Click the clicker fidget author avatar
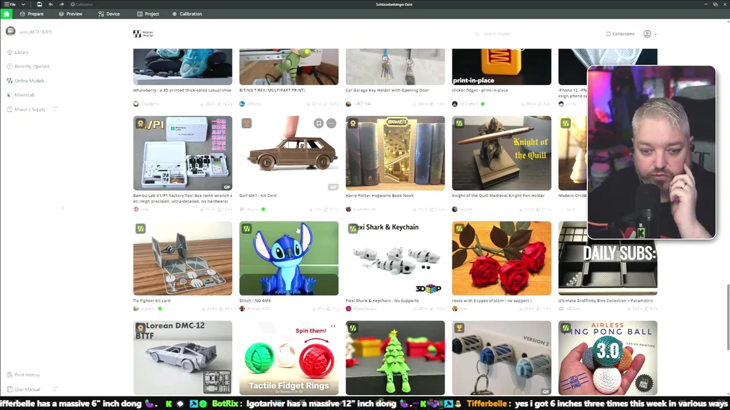This screenshot has height=410, width=730. point(455,104)
